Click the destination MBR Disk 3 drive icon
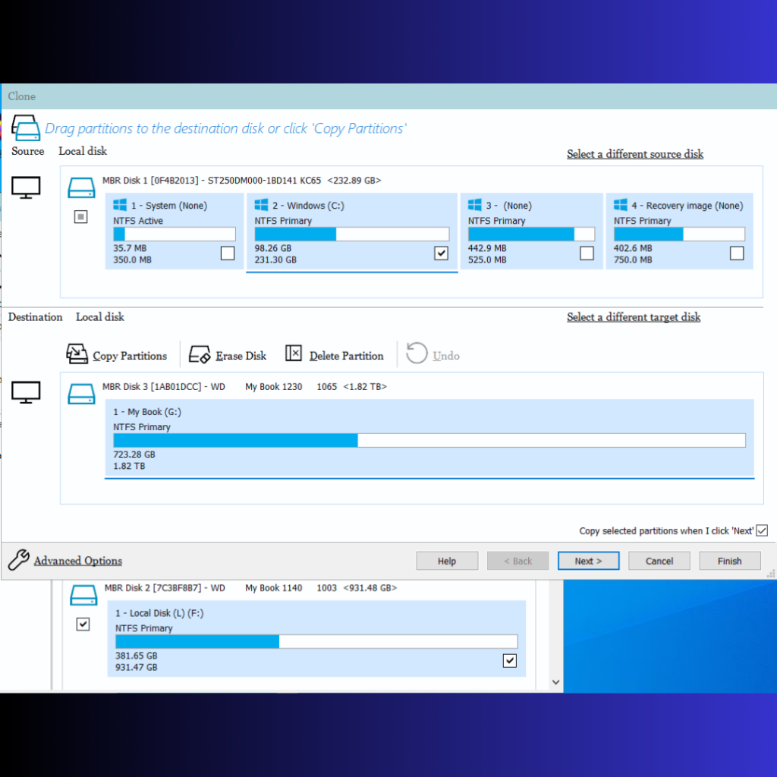Viewport: 777px width, 777px height. point(80,393)
